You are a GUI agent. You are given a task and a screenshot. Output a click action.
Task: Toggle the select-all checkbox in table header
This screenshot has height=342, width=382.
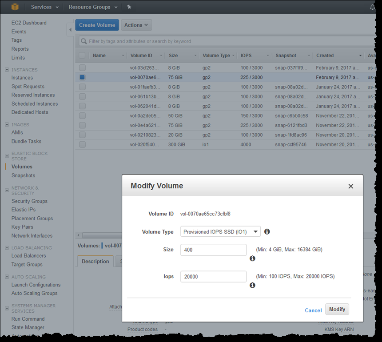click(x=82, y=55)
